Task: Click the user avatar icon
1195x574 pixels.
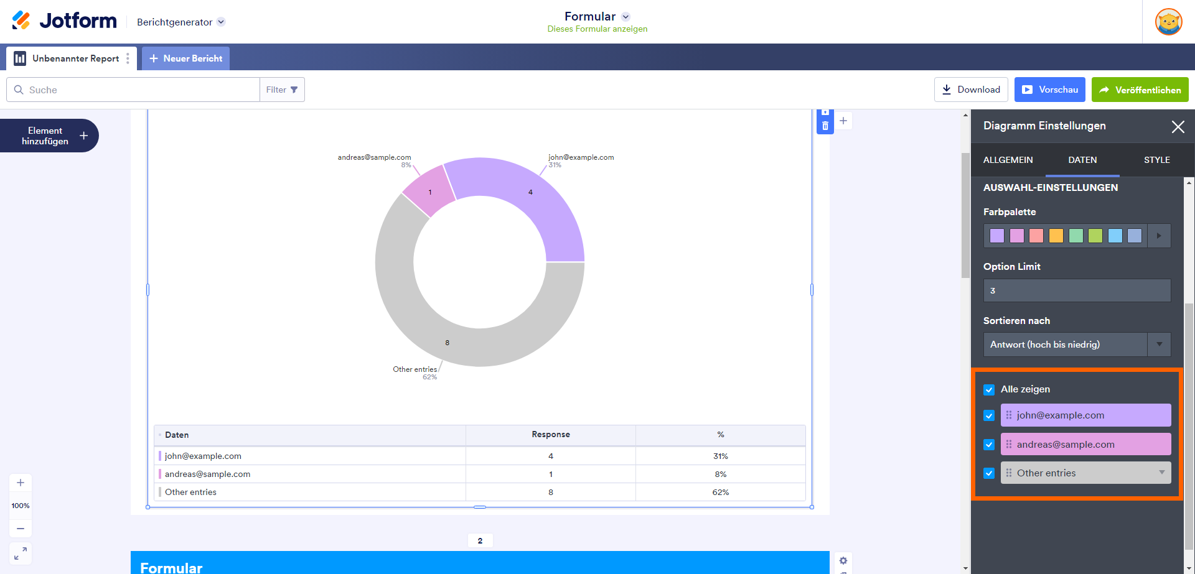Action: coord(1168,22)
